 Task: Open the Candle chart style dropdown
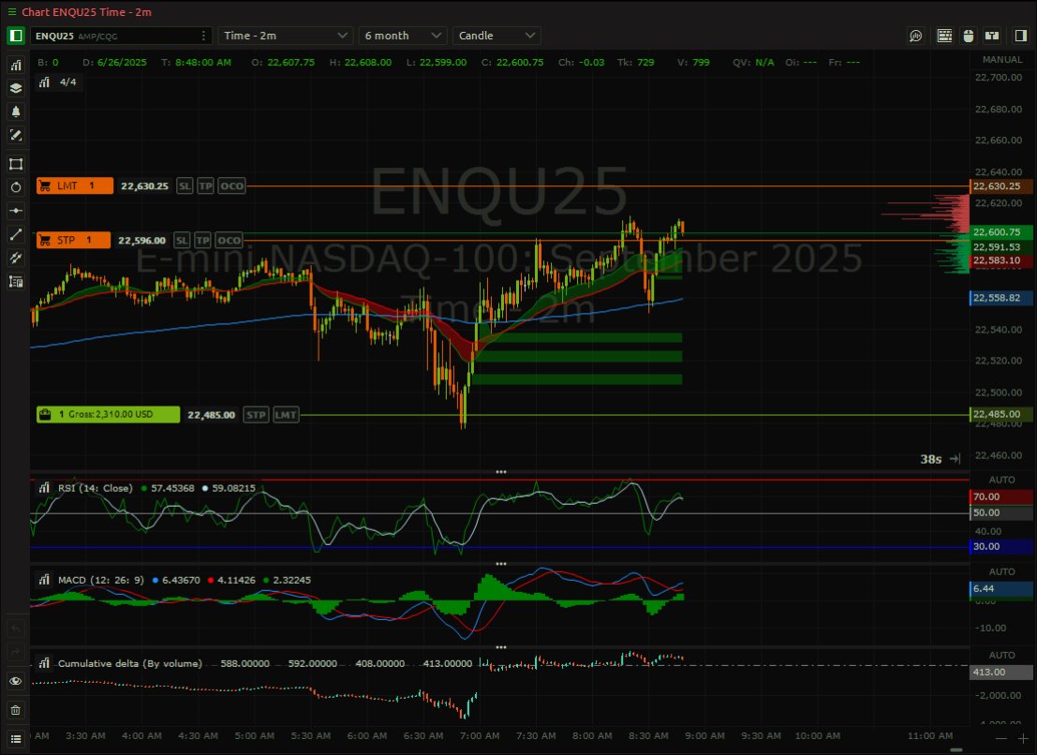pos(496,36)
